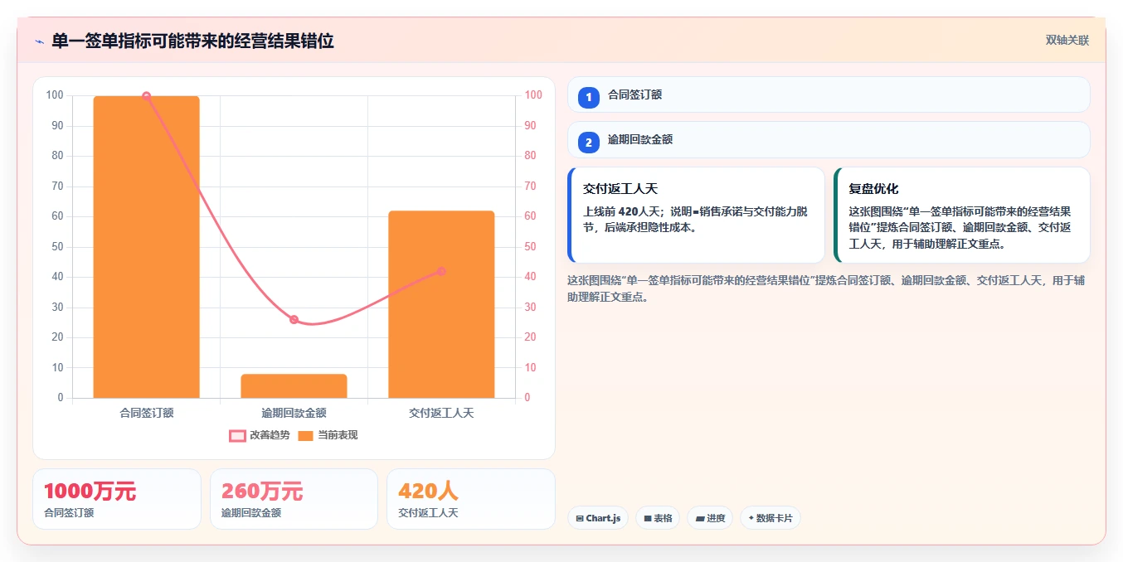Image resolution: width=1123 pixels, height=562 pixels.
Task: Click the 合同签订额 orange bar
Action: 146,247
